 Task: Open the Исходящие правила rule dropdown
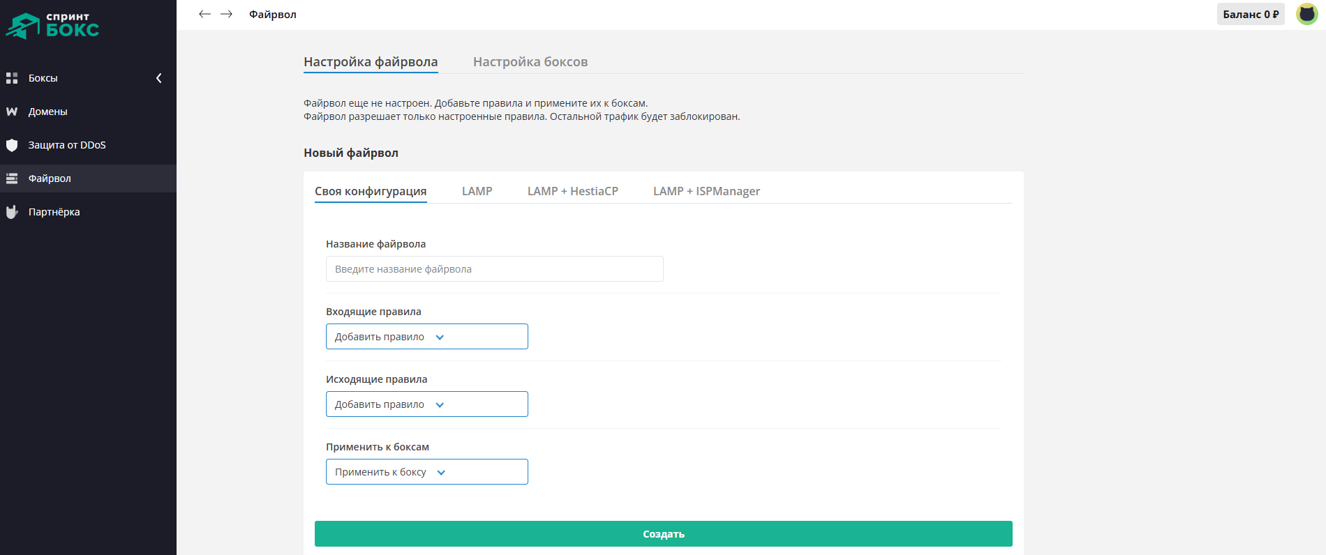point(426,404)
